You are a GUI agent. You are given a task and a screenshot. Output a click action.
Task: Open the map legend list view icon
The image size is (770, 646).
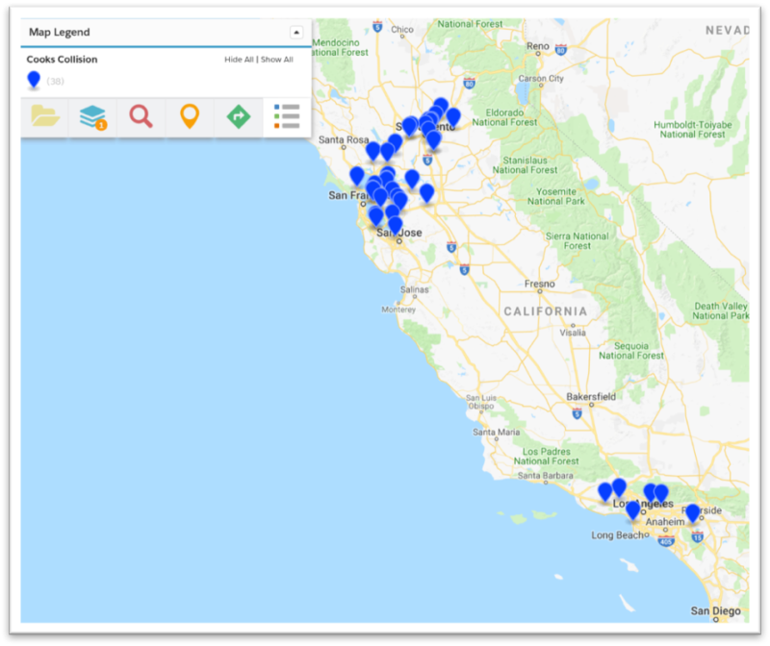286,117
